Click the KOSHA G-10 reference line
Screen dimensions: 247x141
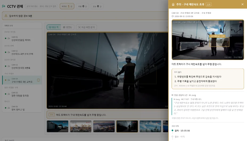[x=195, y=86]
